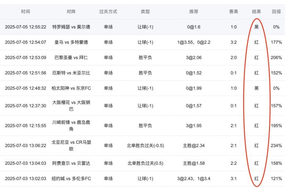Viewport: 286px width, 188px height.
Task: Open the 特罗姆瑟 vs 莫尔德 match
Action: pyautogui.click(x=71, y=27)
